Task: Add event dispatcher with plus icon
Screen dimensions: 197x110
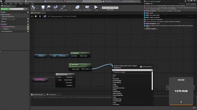Action: (x=28, y=31)
